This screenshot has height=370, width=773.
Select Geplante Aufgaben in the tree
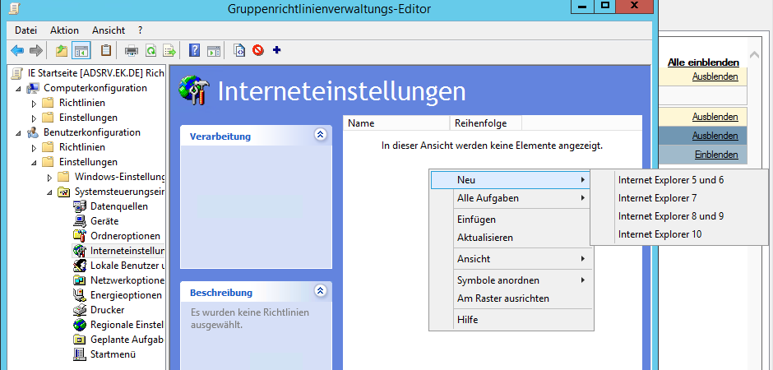tap(127, 340)
